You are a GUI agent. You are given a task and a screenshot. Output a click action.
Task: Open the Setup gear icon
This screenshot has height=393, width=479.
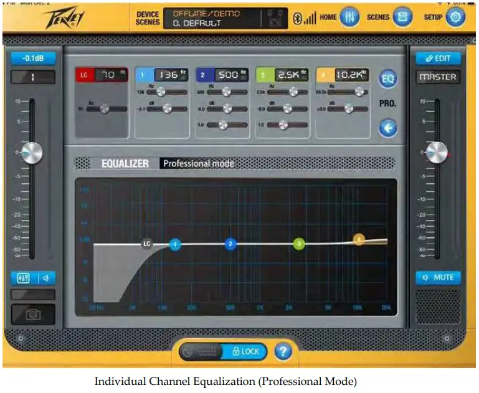tap(455, 17)
